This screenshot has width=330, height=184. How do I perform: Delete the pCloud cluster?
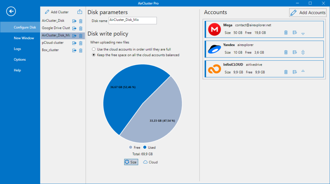coord(81,43)
